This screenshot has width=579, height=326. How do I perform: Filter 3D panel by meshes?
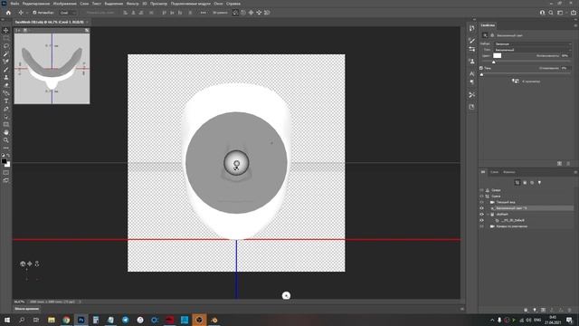525,183
